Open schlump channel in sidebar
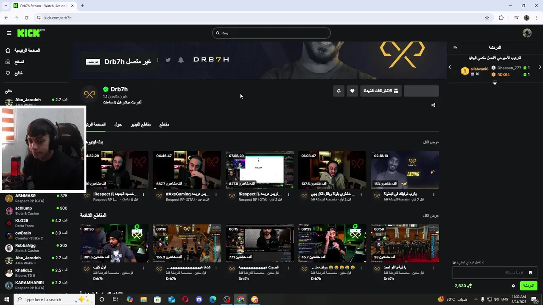The width and height of the screenshot is (543, 305). [36, 211]
